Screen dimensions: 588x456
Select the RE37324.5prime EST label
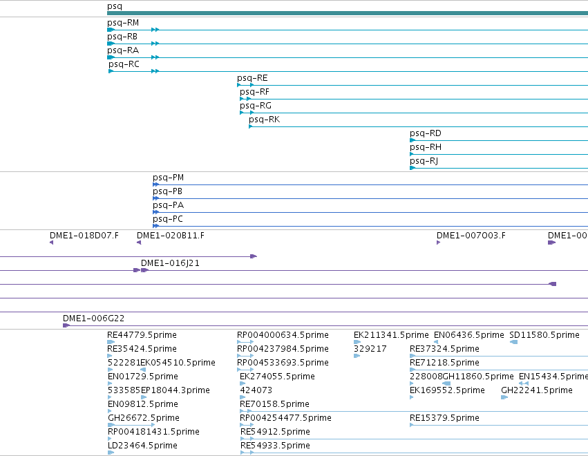tap(444, 349)
